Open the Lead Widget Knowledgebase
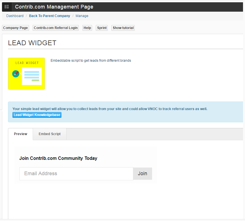The height and width of the screenshot is (221, 245). (x=37, y=115)
